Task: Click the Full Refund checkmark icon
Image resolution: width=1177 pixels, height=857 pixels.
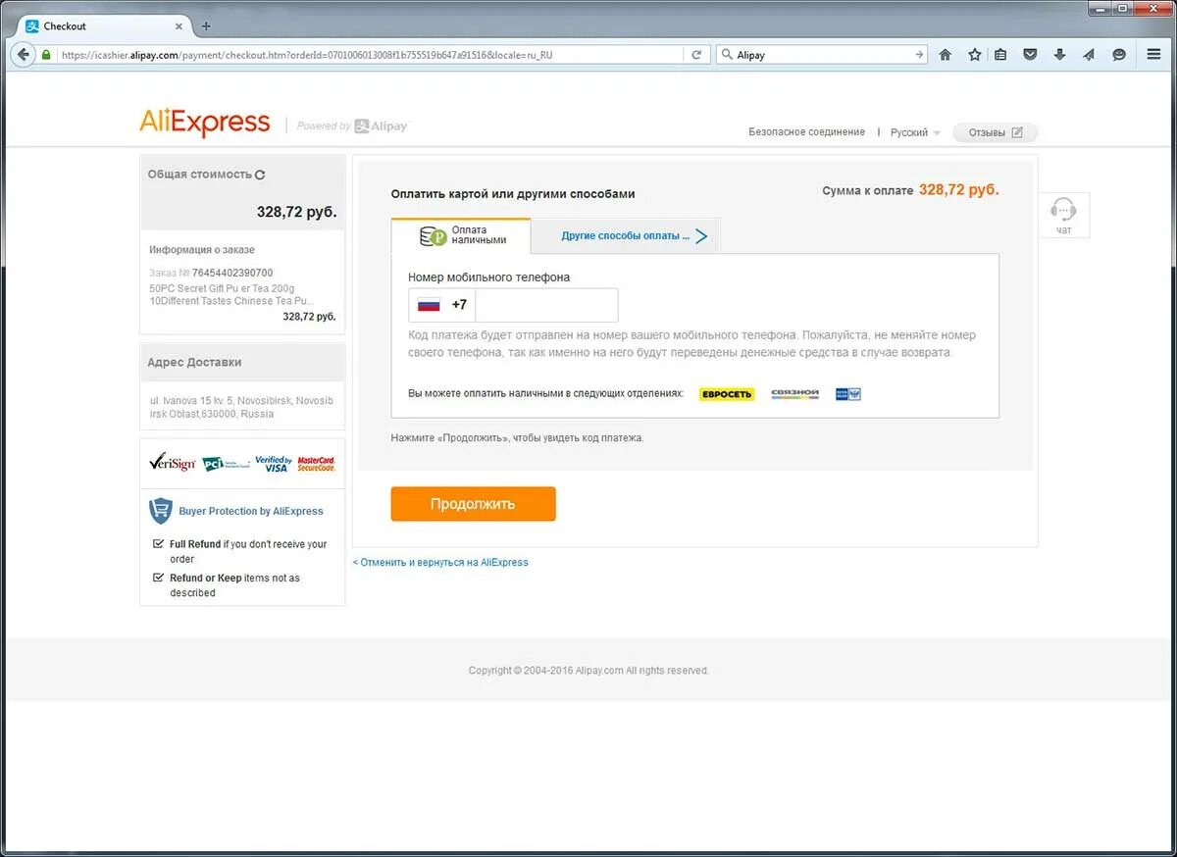Action: 158,543
